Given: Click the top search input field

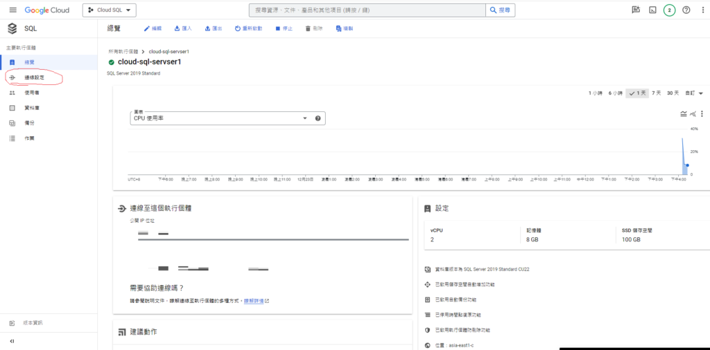Looking at the screenshot, I should point(367,10).
